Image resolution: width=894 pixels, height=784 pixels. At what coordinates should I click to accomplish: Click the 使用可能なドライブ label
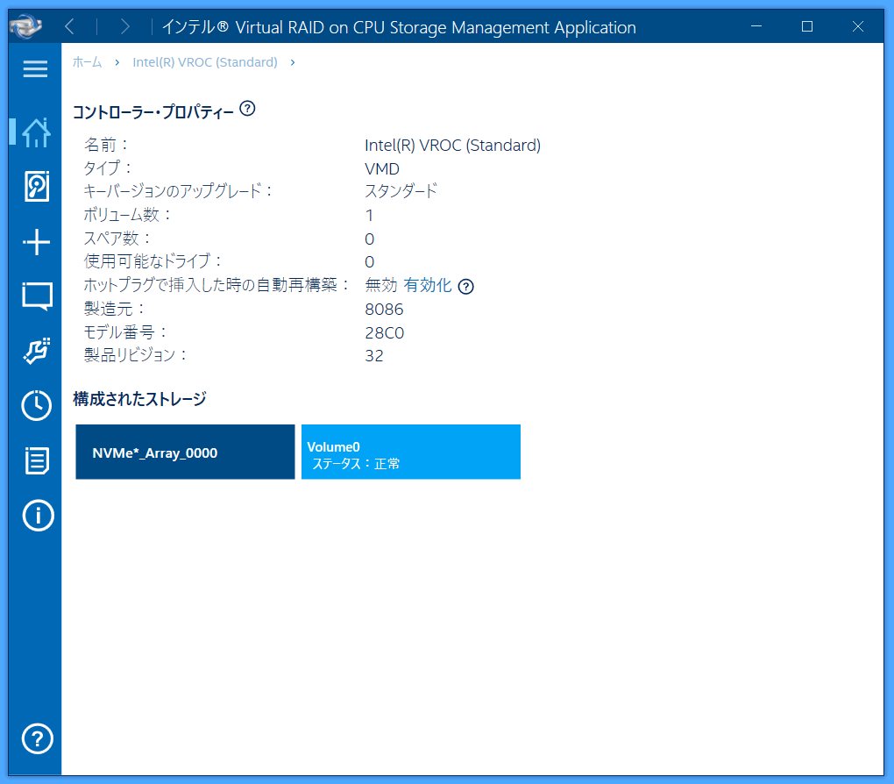(153, 261)
